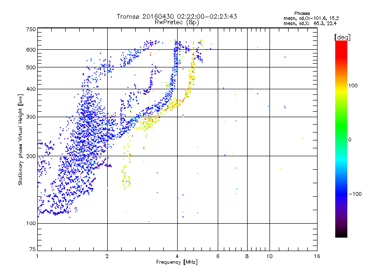Screen dimensions: 373x279
Task: Select the y-axis tick label "600"
Action: click(31, 50)
